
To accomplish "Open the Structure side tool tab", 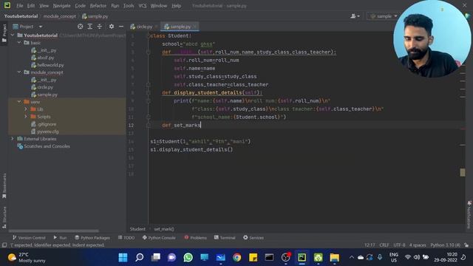I will coord(4,217).
